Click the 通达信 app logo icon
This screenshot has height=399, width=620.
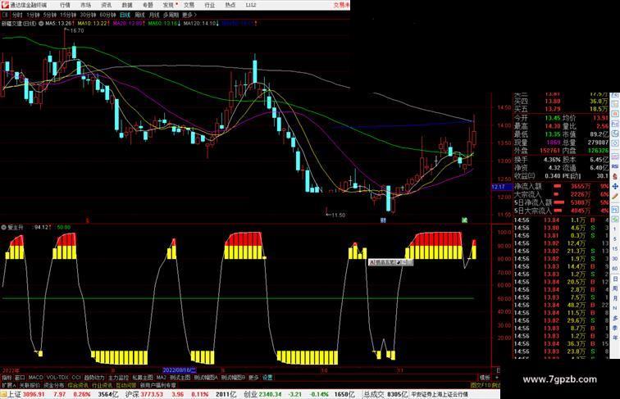(5, 5)
